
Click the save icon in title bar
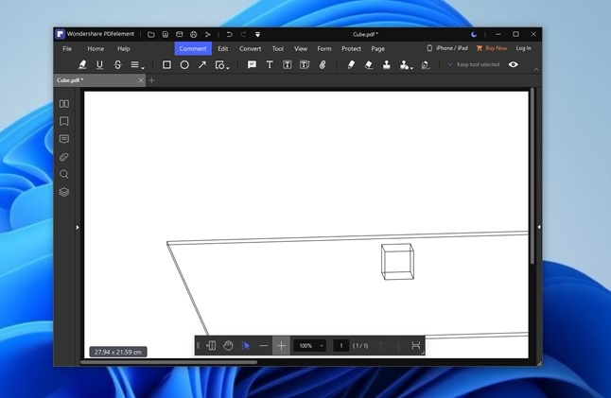click(166, 35)
